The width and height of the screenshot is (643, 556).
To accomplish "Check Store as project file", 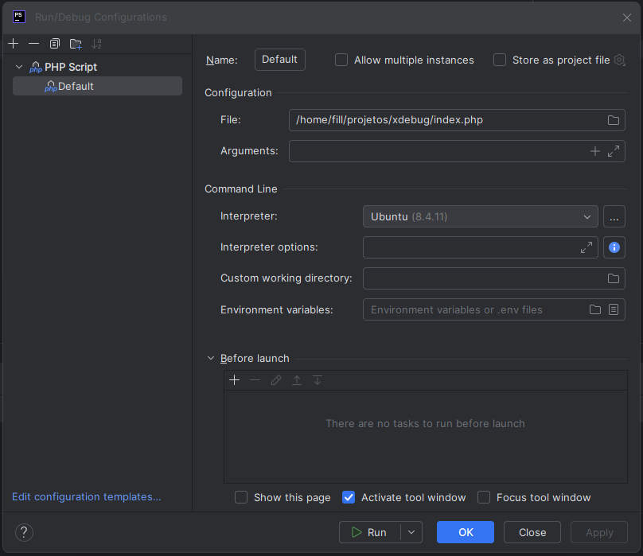I will (500, 60).
